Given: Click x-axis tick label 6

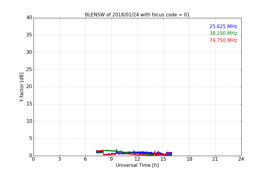Looking at the screenshot, I should tap(85, 159).
